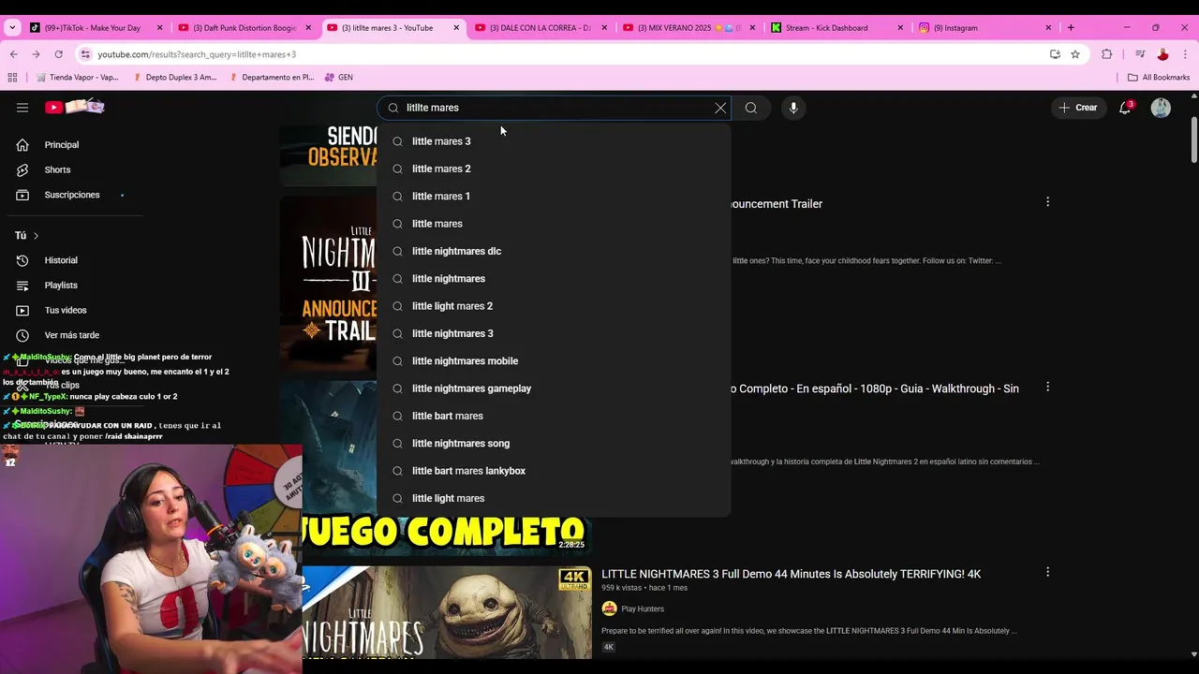Select suggestion little mares 3

[553, 141]
